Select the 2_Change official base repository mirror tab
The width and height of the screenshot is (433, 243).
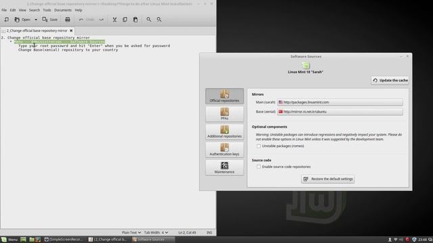[x=37, y=30]
